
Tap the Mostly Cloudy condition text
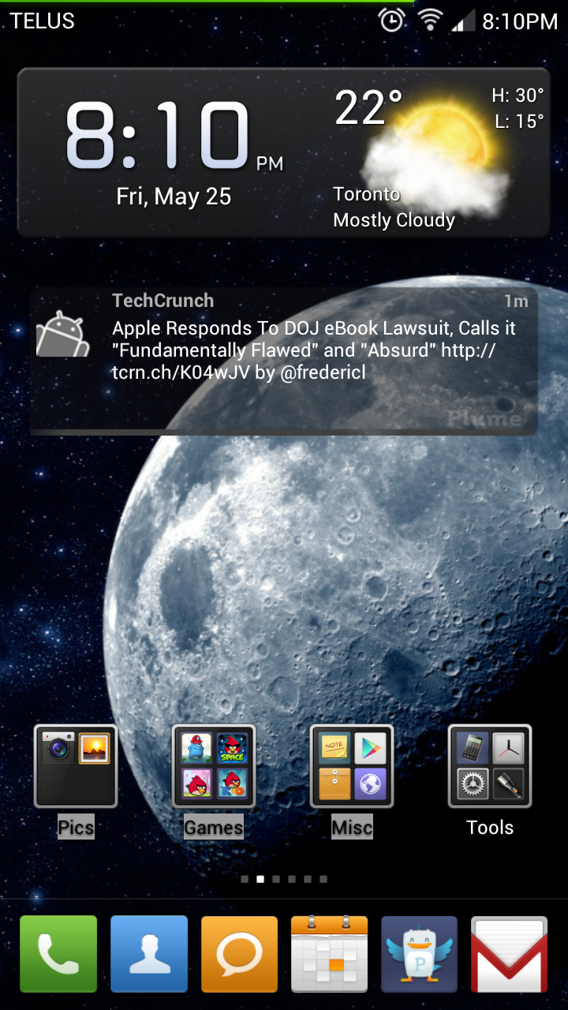coord(394,220)
